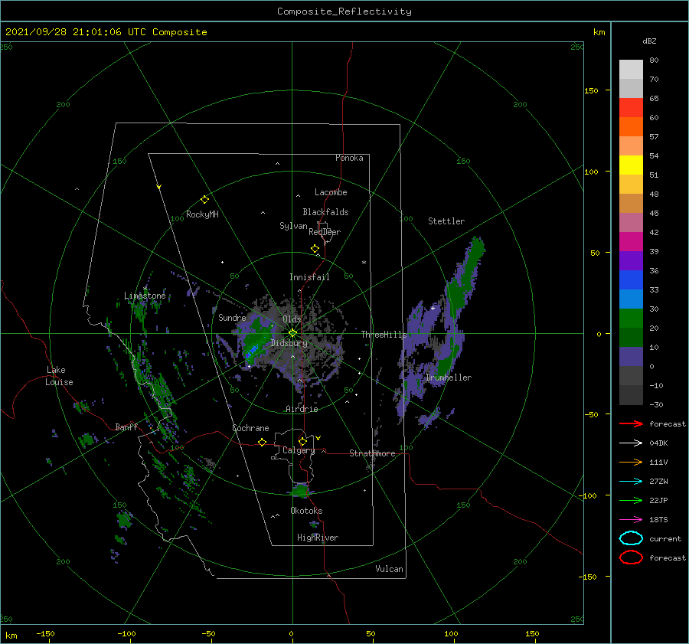Click the white 04DK arrow icon
Image resolution: width=689 pixels, height=644 pixels.
point(631,443)
